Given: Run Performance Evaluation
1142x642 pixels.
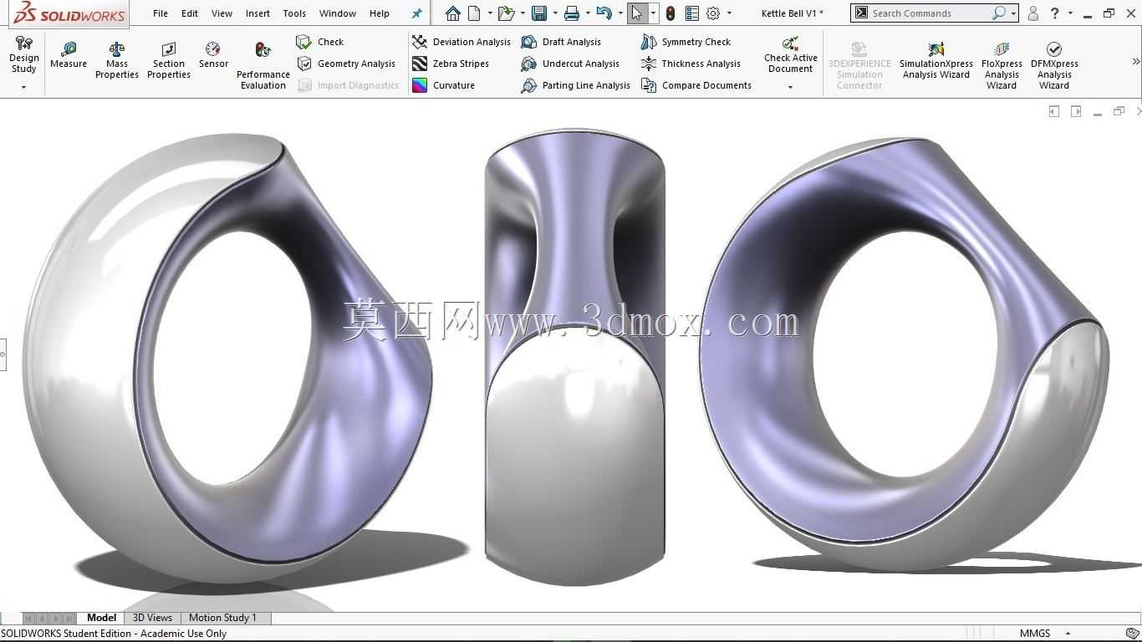Looking at the screenshot, I should pos(263,65).
